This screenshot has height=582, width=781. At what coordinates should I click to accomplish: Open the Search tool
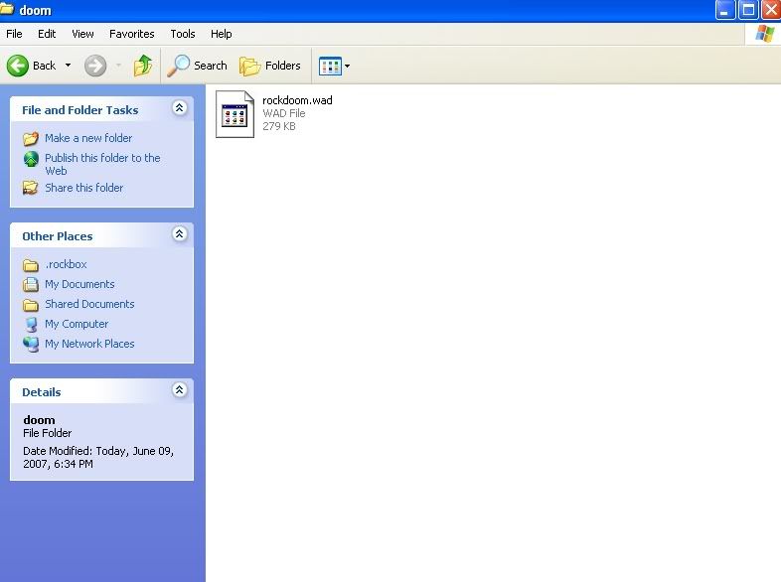click(x=198, y=66)
